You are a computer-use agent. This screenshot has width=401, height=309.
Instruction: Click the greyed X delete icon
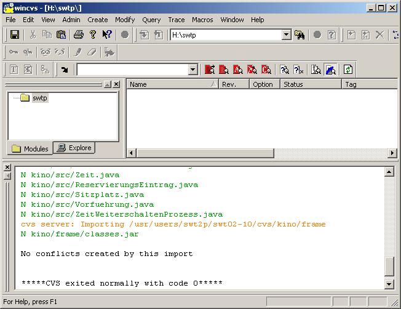[379, 34]
